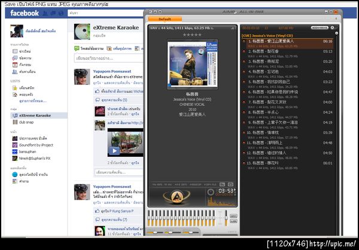Viewport: 359px width, 250px height.
Task: Open NineA@Suphan's PiX link
Action: point(31,158)
